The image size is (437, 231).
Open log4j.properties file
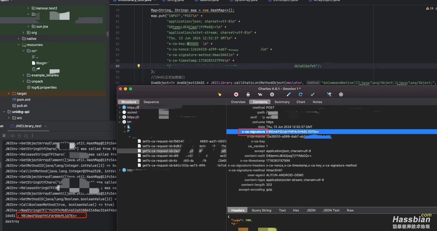44,87
